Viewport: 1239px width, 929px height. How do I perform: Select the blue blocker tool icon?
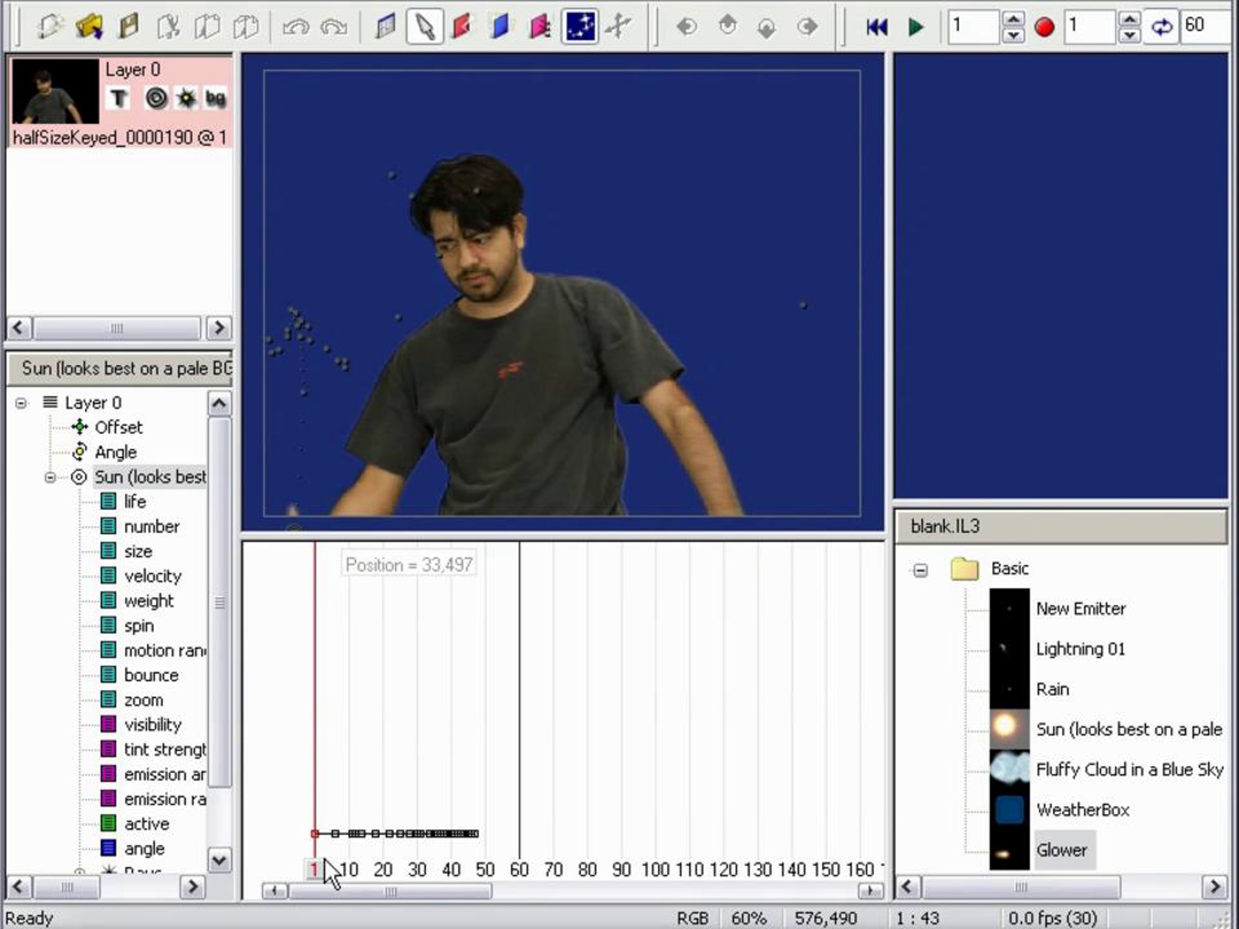click(500, 26)
